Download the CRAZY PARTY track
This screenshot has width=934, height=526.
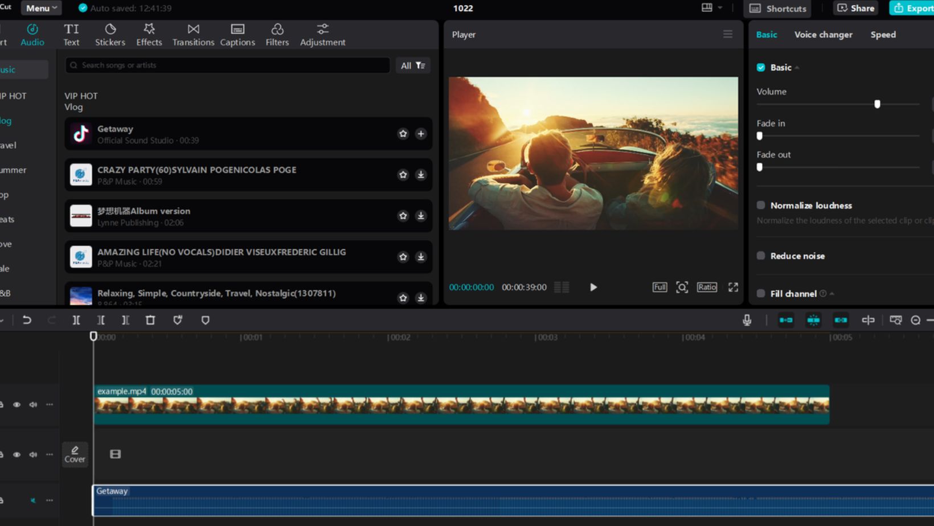point(421,175)
